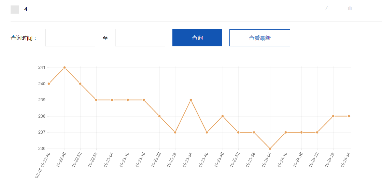Image resolution: width=382 pixels, height=183 pixels.
Task: Select the data point at 10:23:40
Action: [207, 132]
